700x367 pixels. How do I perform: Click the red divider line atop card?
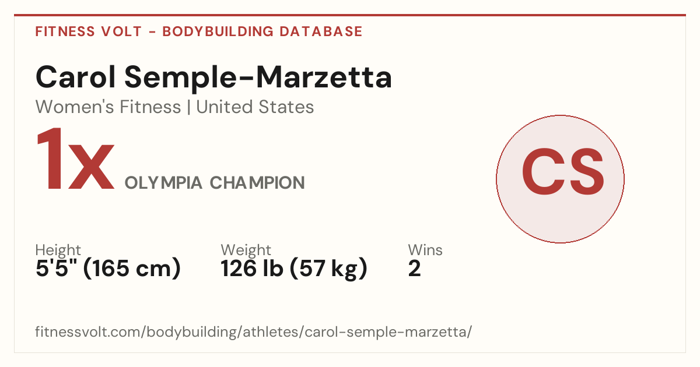point(350,15)
